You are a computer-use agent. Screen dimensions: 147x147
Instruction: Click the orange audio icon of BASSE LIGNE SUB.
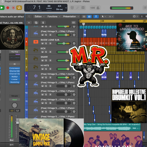[36, 42]
